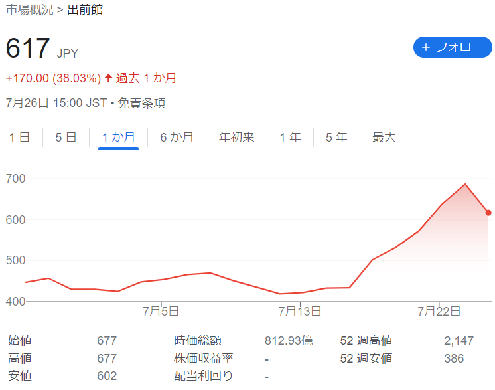
Task: Click the 602 low price value
Action: [x=107, y=376]
